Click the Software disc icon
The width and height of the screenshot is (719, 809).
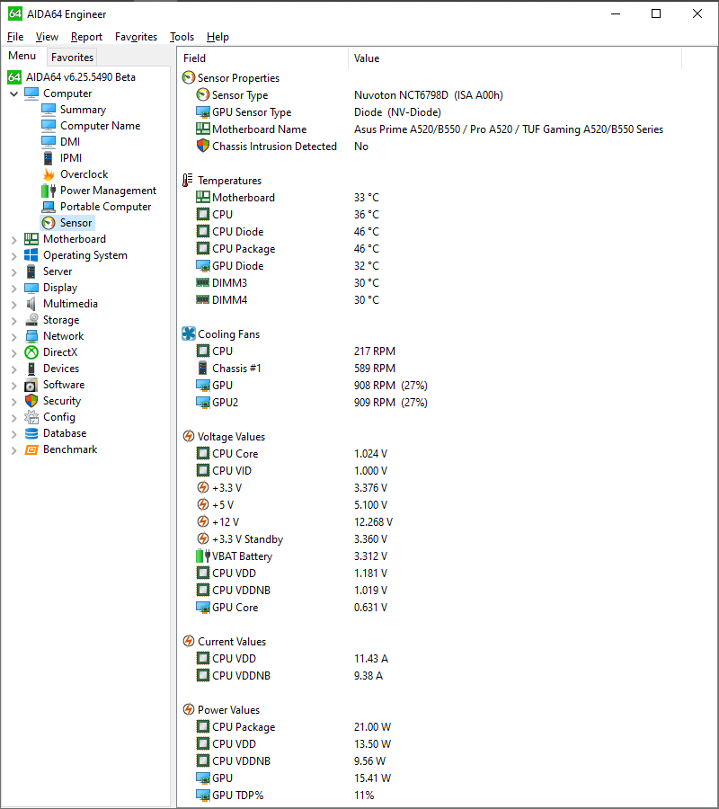pyautogui.click(x=31, y=385)
